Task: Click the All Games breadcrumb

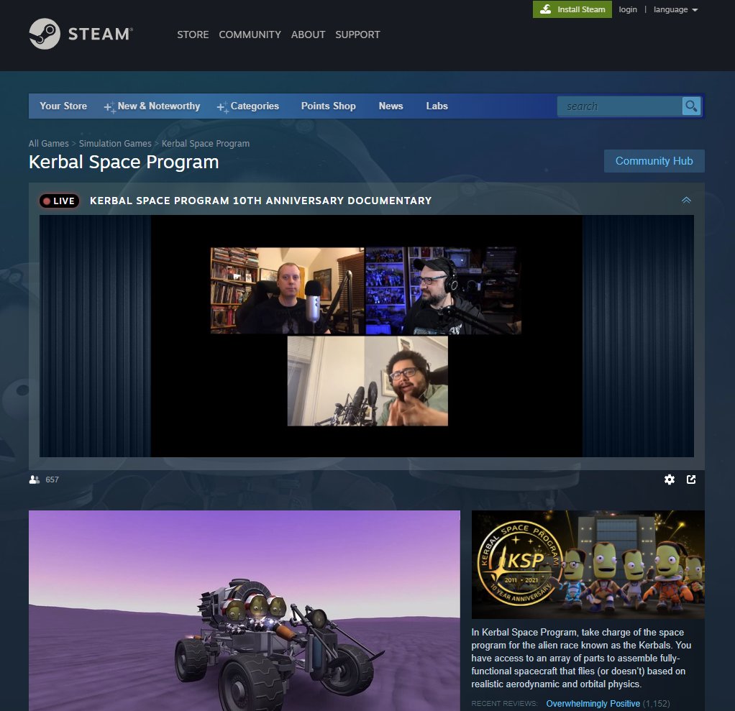Action: point(49,143)
